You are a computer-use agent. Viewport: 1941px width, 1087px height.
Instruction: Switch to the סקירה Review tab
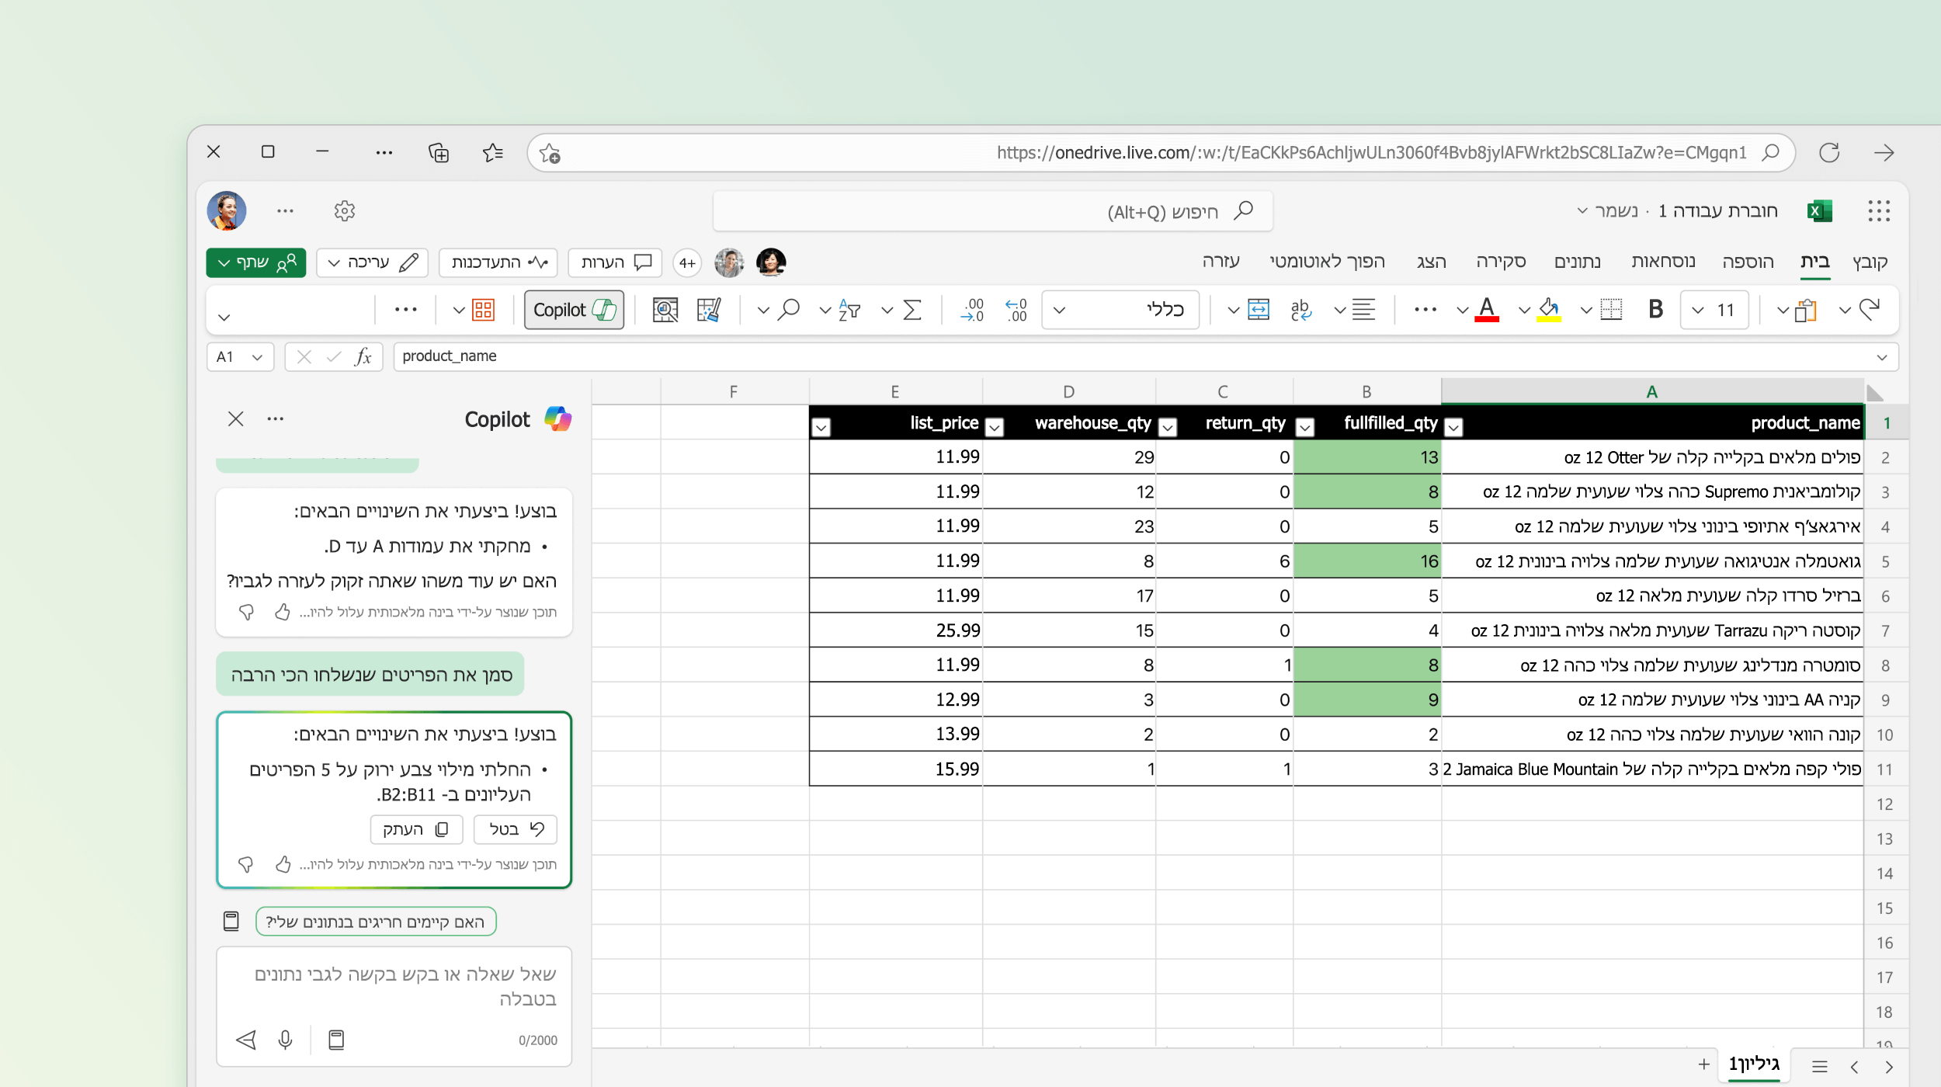point(1501,262)
